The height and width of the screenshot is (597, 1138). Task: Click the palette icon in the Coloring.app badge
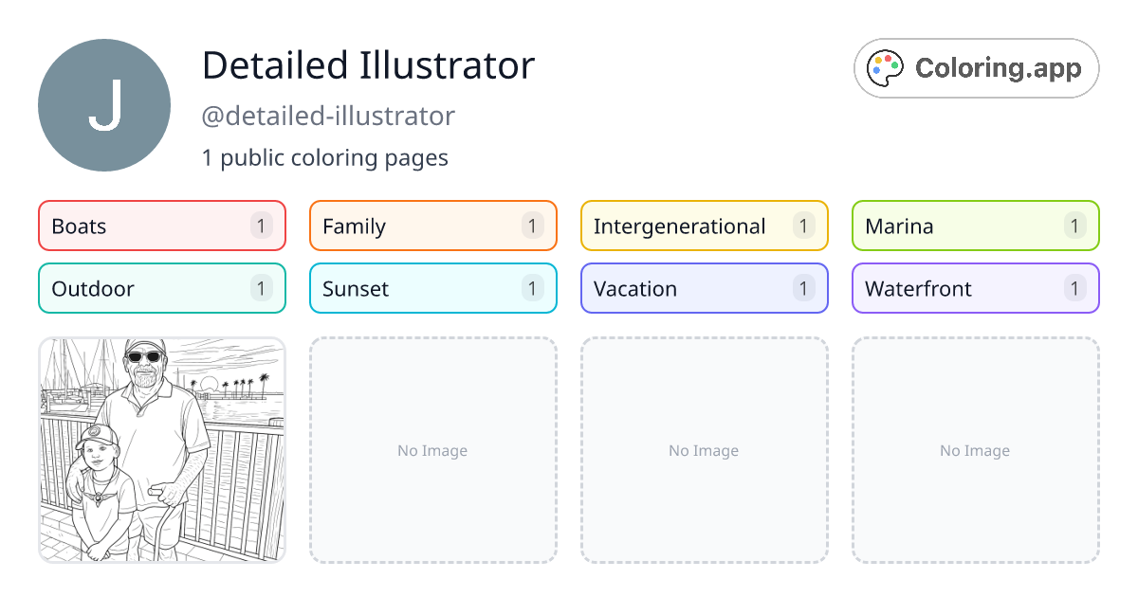point(885,67)
